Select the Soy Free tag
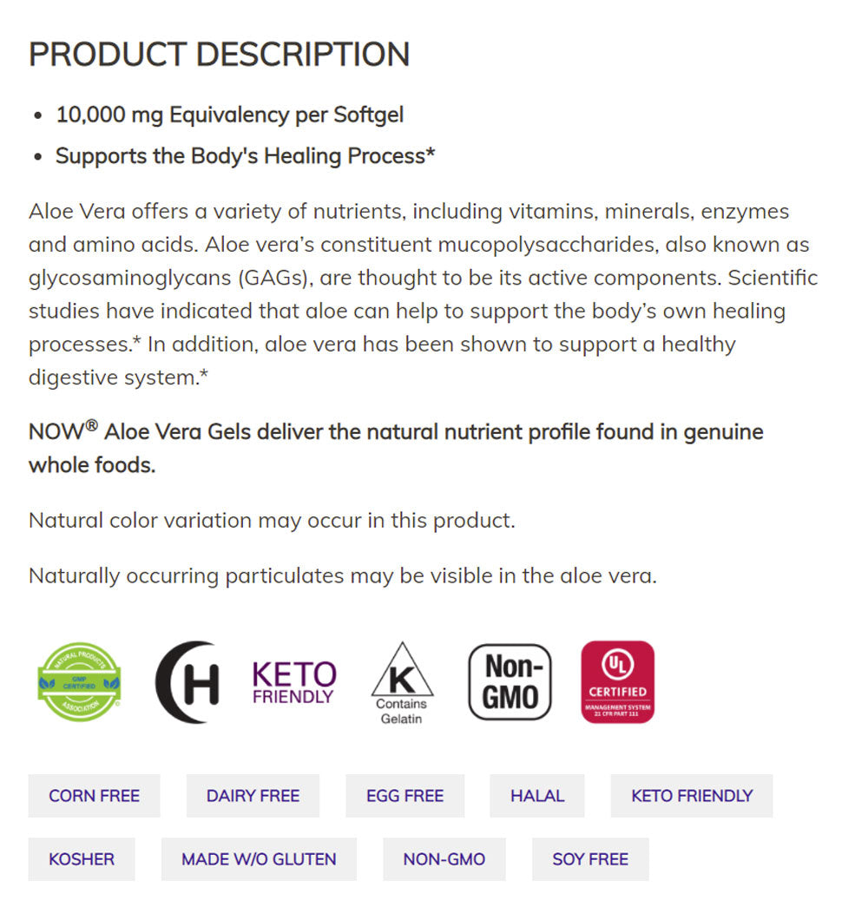This screenshot has width=868, height=920. [x=590, y=859]
